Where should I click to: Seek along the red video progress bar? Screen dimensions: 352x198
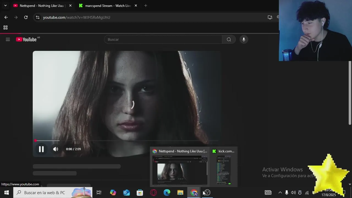[x=127, y=141]
